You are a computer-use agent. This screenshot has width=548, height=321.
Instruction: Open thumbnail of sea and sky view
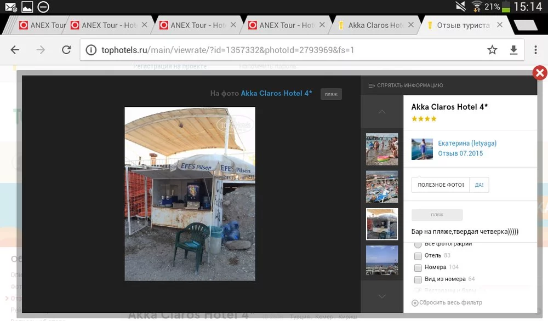(x=381, y=260)
